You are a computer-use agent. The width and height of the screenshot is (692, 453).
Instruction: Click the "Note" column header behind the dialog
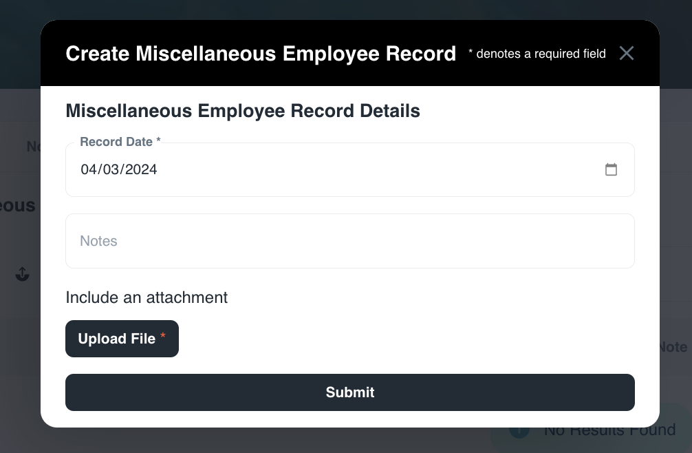[x=673, y=347]
